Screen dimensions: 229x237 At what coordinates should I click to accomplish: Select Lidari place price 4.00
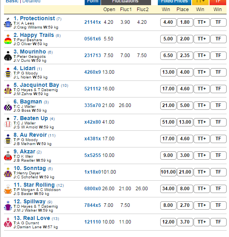point(185,72)
